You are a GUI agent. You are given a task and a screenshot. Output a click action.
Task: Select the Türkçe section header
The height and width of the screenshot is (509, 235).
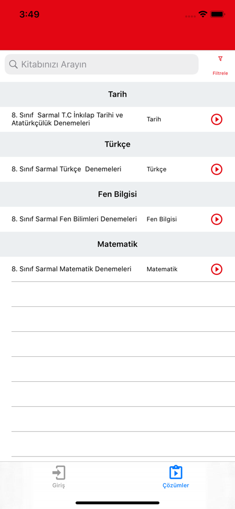[x=118, y=145]
